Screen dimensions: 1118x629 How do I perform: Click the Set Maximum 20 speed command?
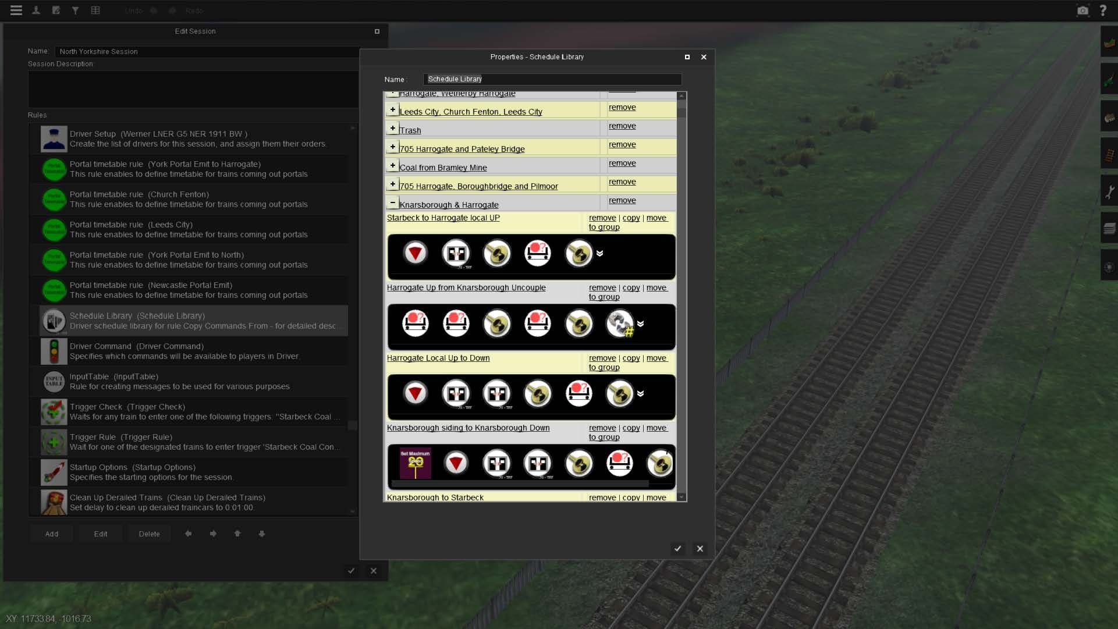coord(416,464)
